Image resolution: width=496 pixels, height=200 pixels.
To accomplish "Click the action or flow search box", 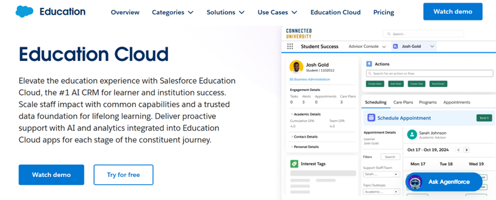I will coord(430,74).
